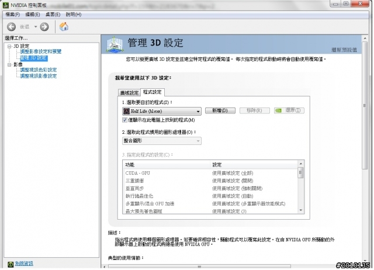374x270 pixels.
Task: Open the 系統資訊 link
Action: pos(24,264)
